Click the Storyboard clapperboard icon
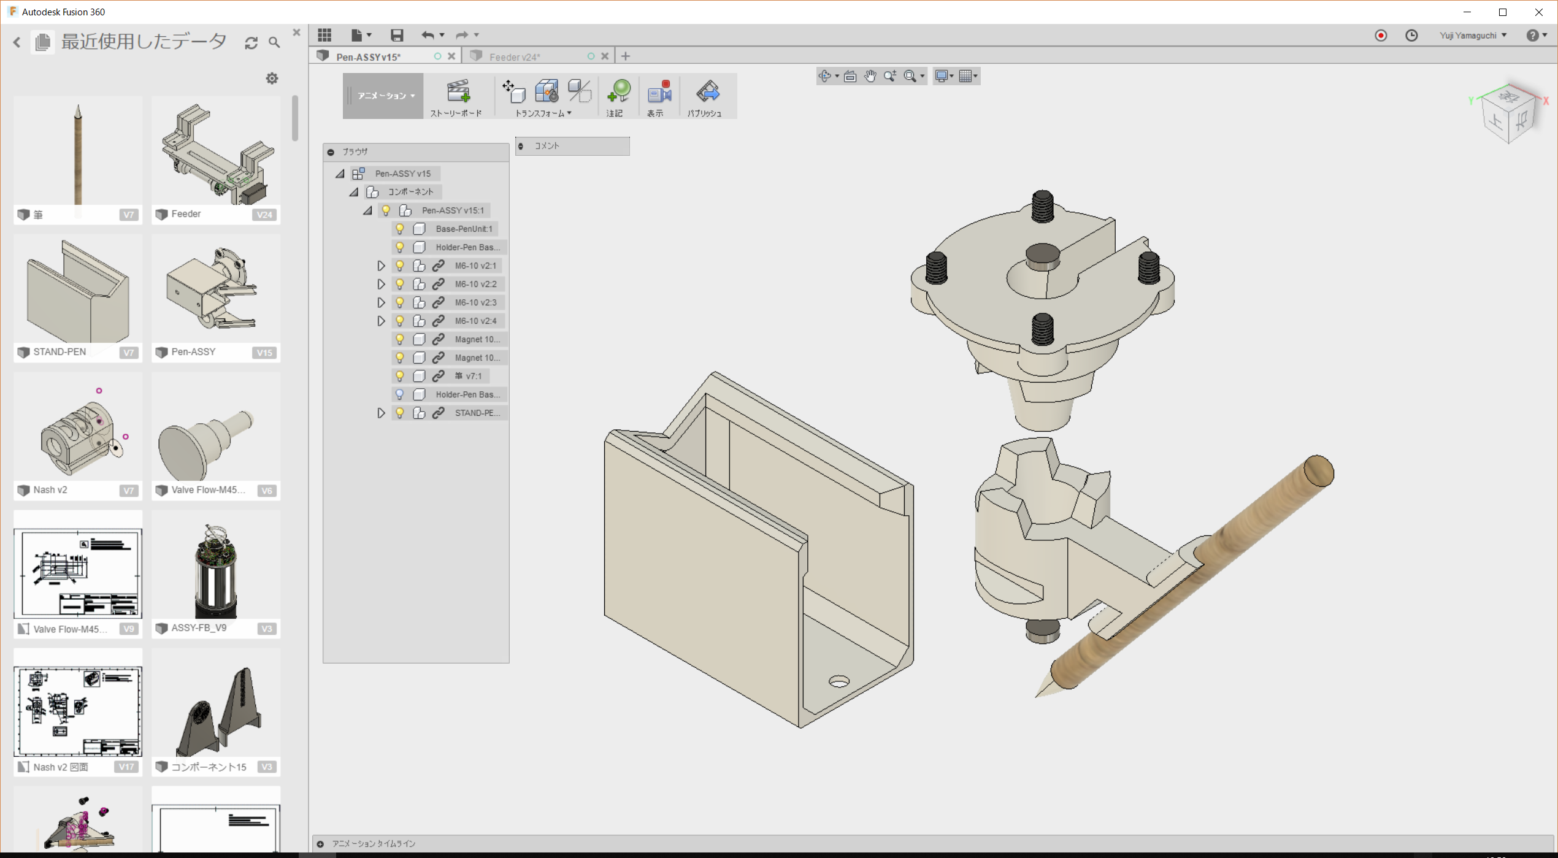Image resolution: width=1558 pixels, height=858 pixels. click(x=458, y=92)
